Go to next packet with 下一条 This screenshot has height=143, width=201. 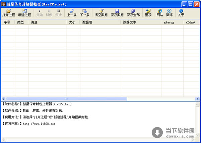(x=84, y=13)
